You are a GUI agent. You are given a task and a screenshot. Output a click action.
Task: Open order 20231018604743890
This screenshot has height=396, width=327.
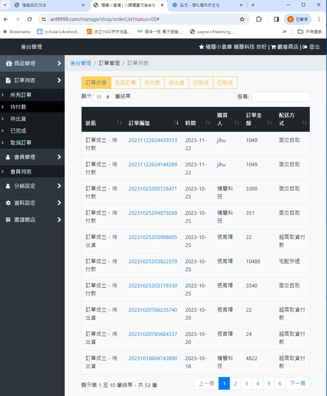tap(153, 358)
